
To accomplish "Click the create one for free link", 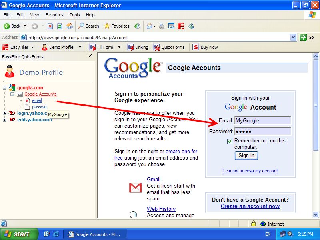I will pos(181,152).
